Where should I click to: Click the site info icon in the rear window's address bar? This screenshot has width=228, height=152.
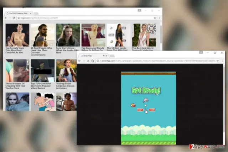point(19,18)
